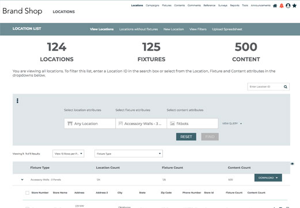Open the Reference top menu
300x208 pixels.
[210, 5]
